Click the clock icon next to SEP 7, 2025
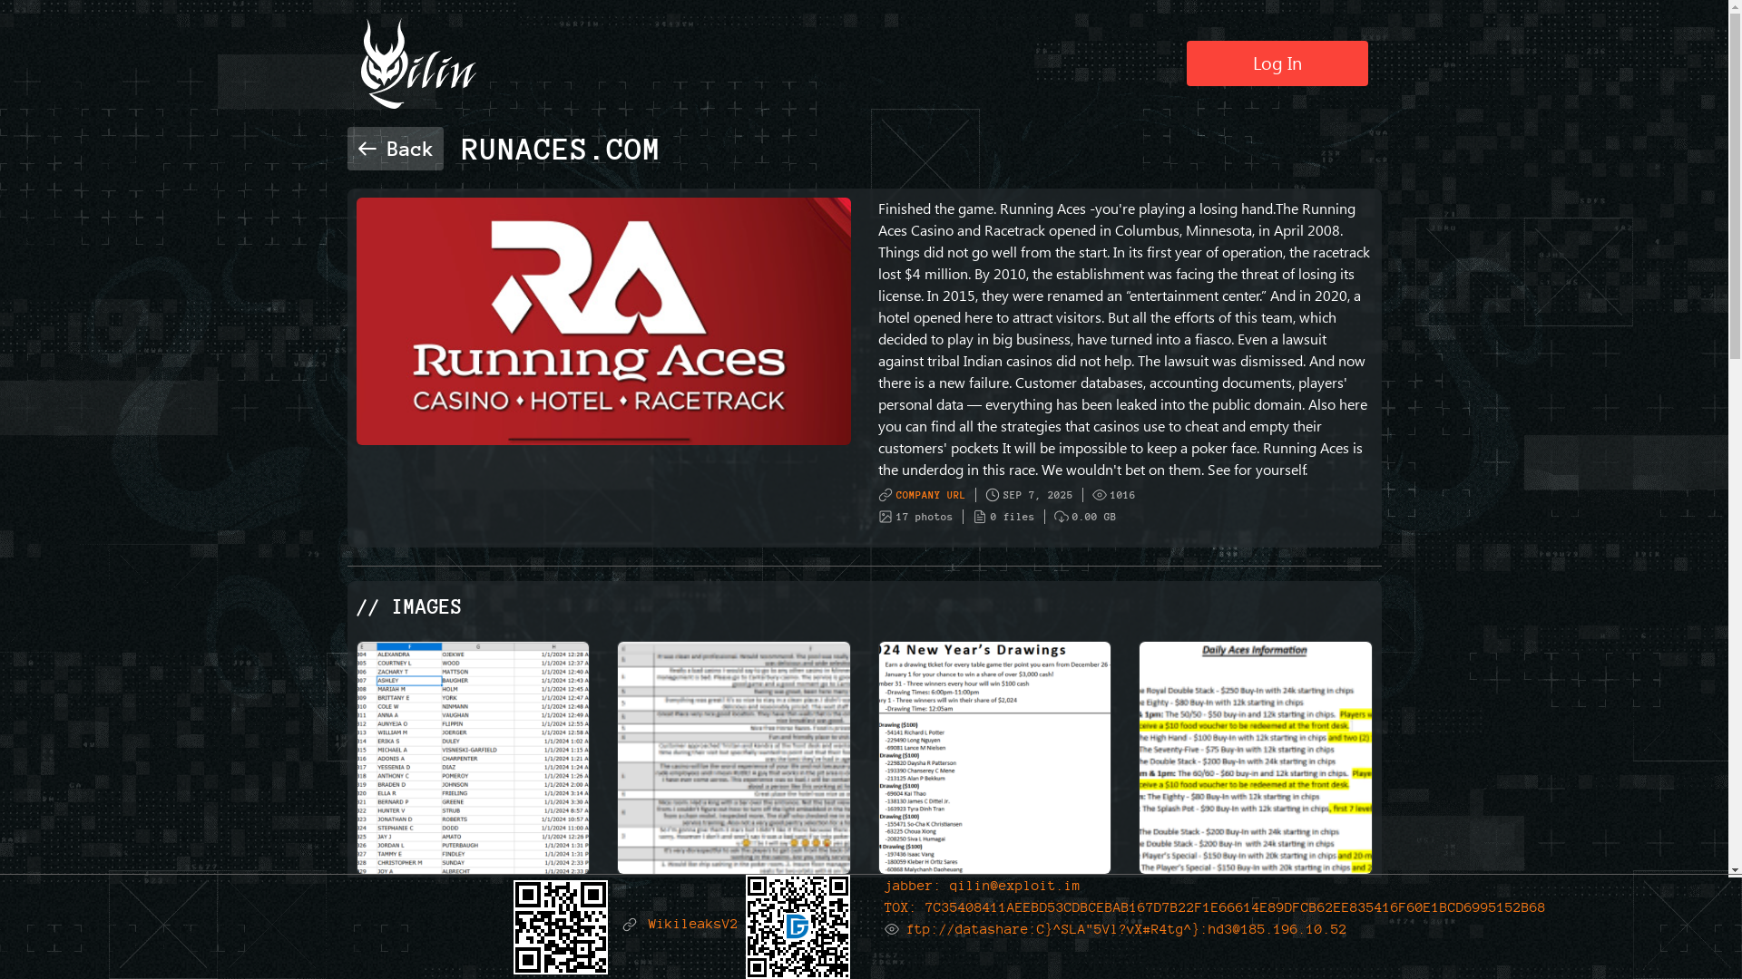Image resolution: width=1742 pixels, height=979 pixels. 993,495
